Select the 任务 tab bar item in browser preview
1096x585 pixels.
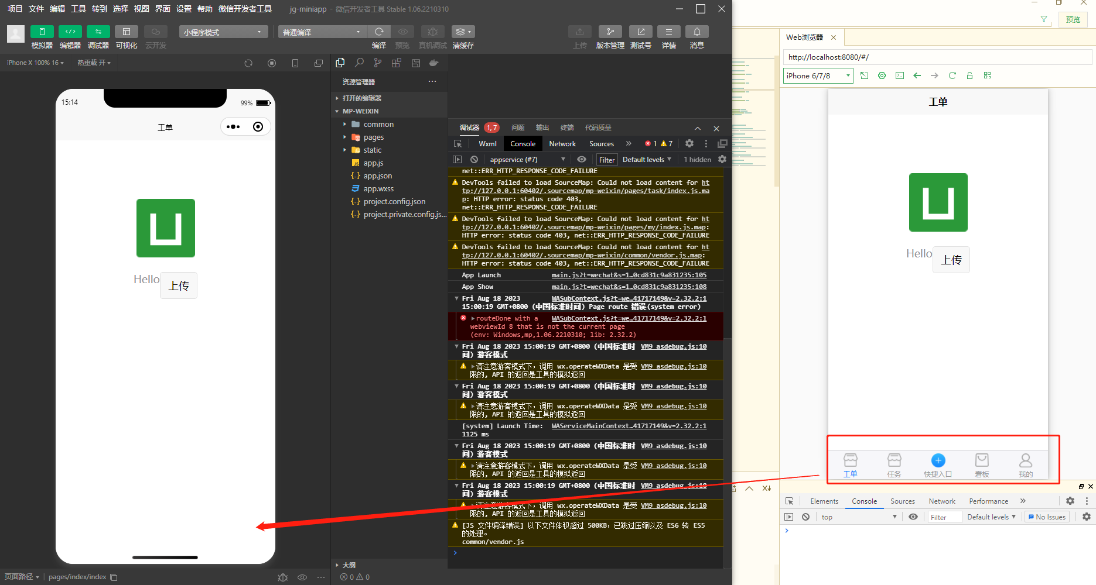(x=894, y=466)
